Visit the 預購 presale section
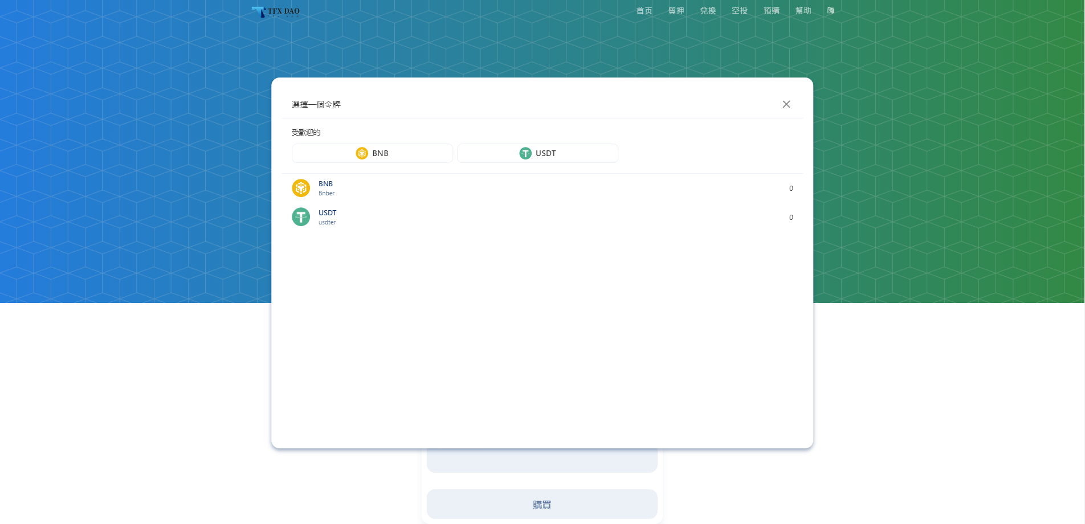The image size is (1085, 524). (771, 10)
